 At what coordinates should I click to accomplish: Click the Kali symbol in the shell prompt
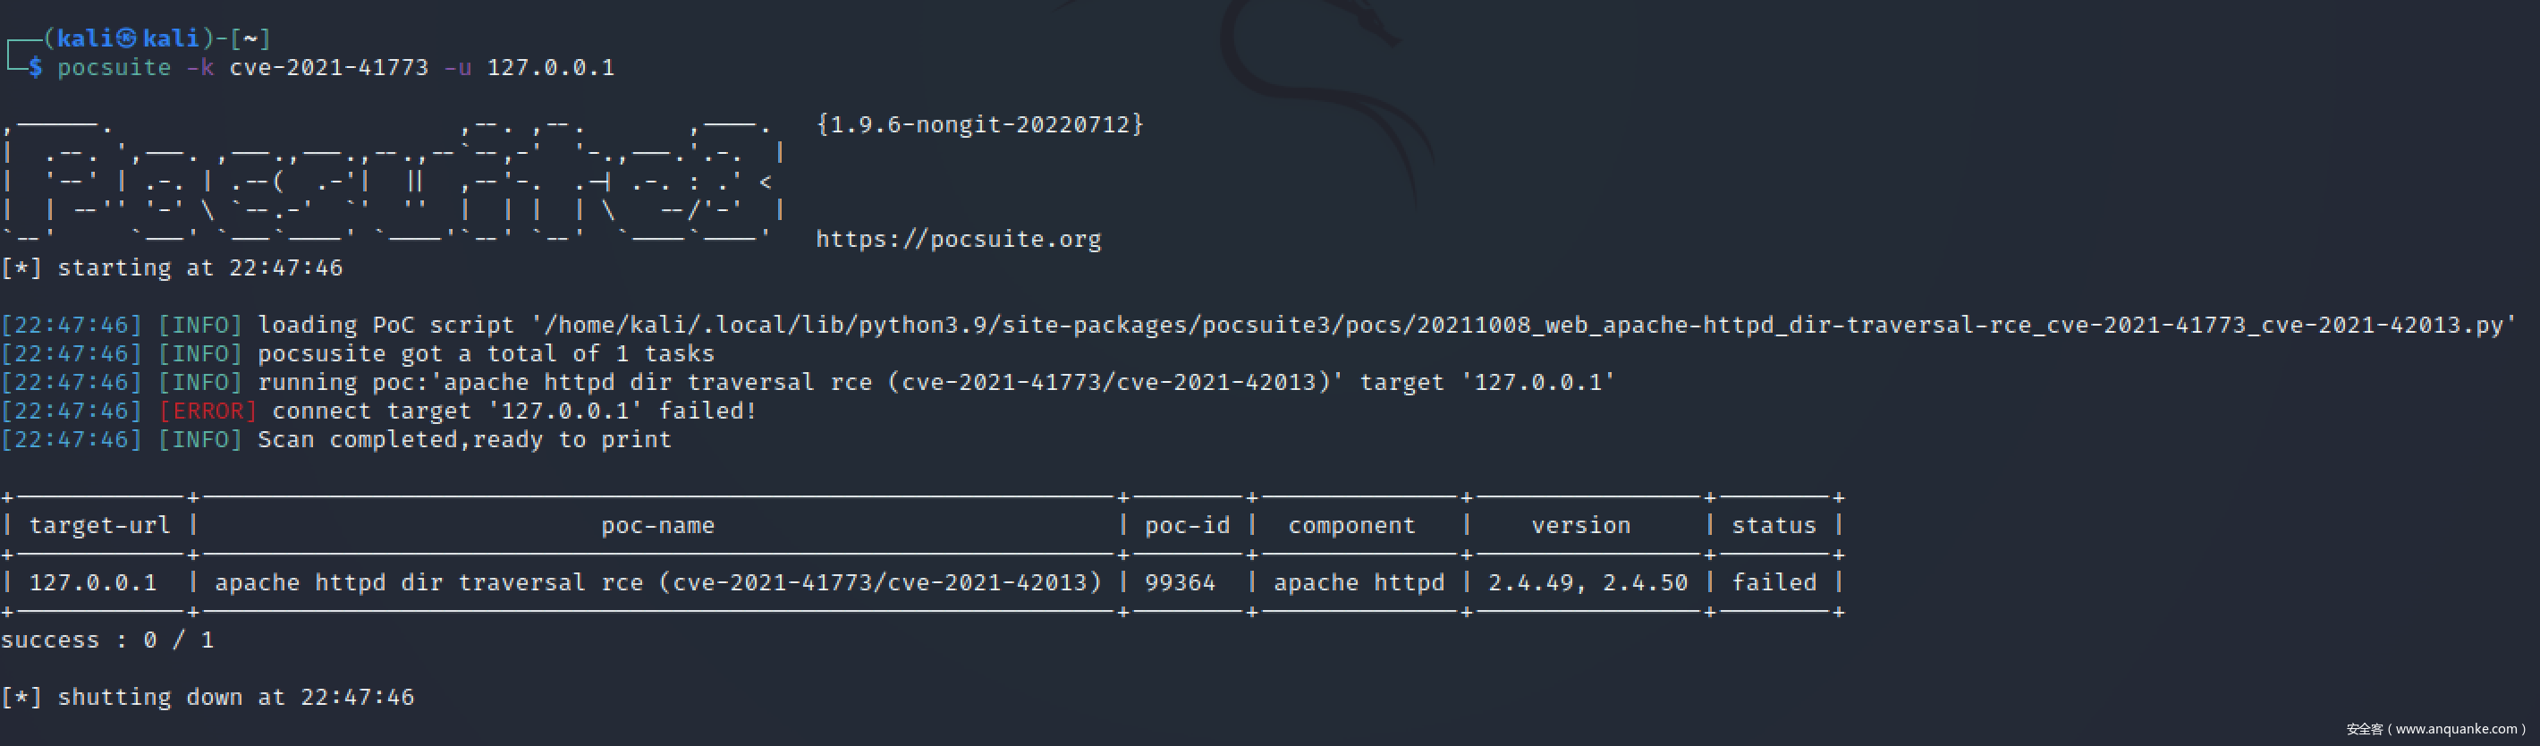(126, 38)
